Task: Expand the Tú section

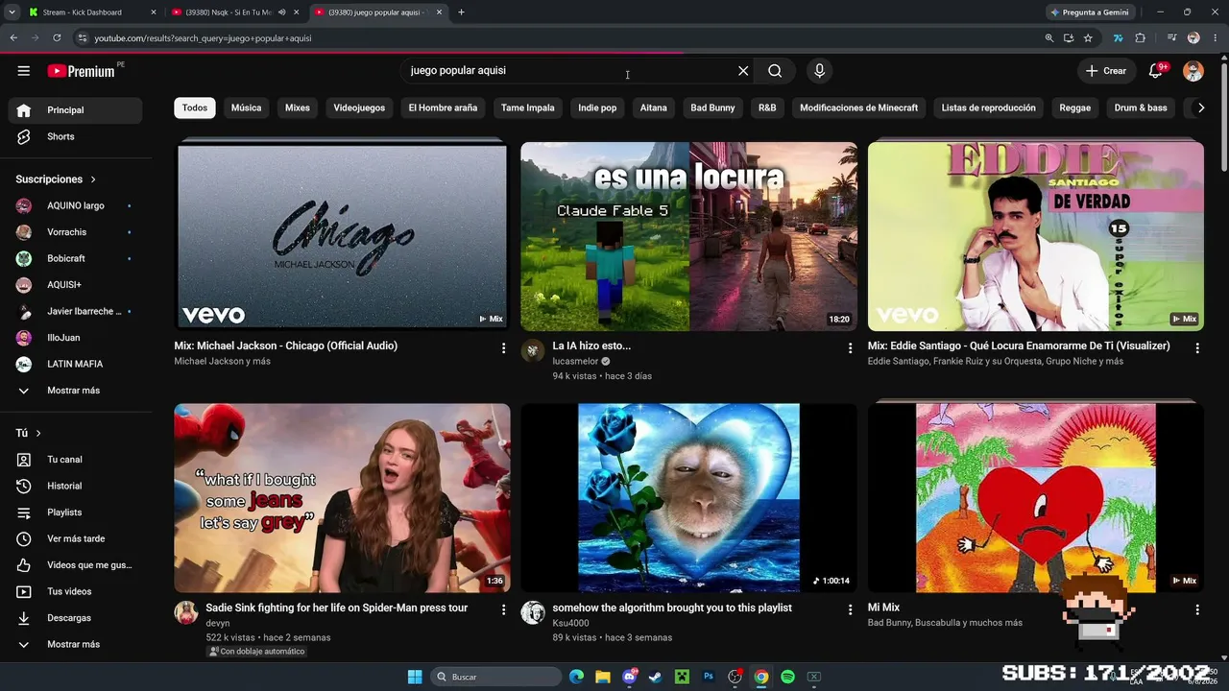Action: tap(29, 434)
